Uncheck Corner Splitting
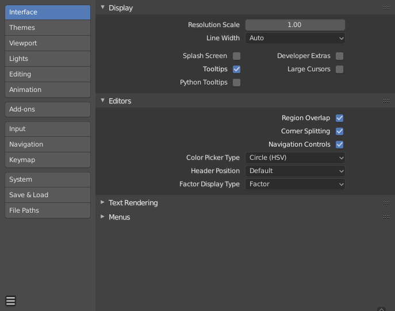395x311 pixels. pyautogui.click(x=339, y=131)
